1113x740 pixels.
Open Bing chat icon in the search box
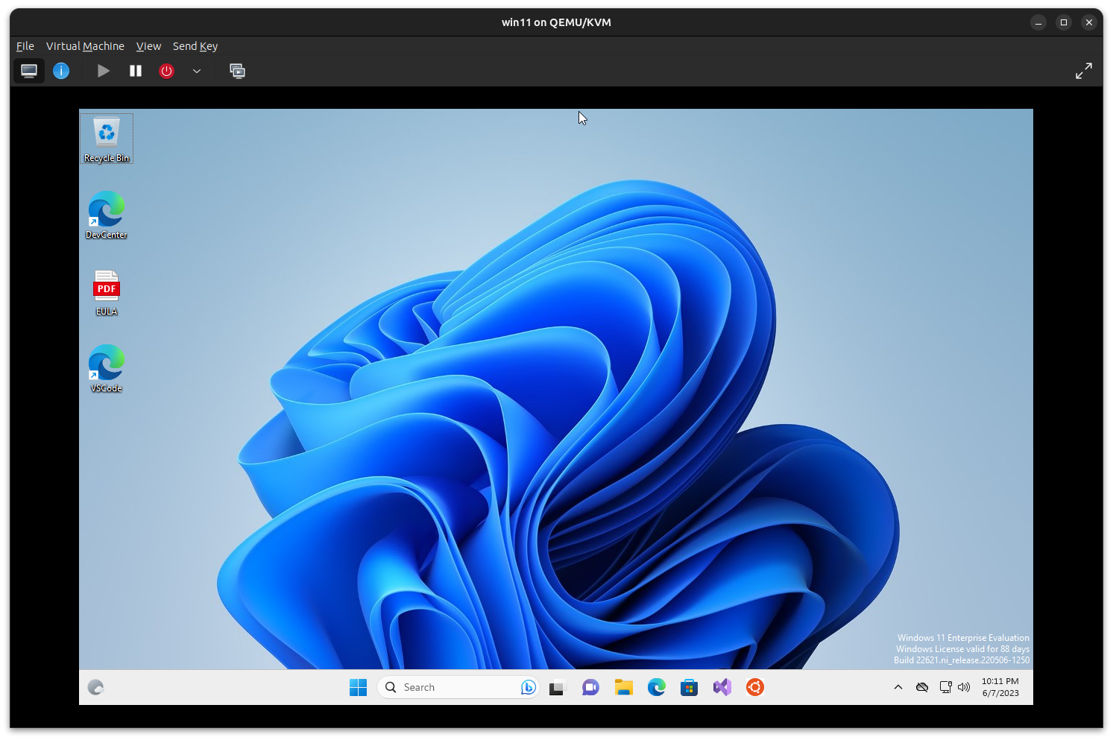528,687
